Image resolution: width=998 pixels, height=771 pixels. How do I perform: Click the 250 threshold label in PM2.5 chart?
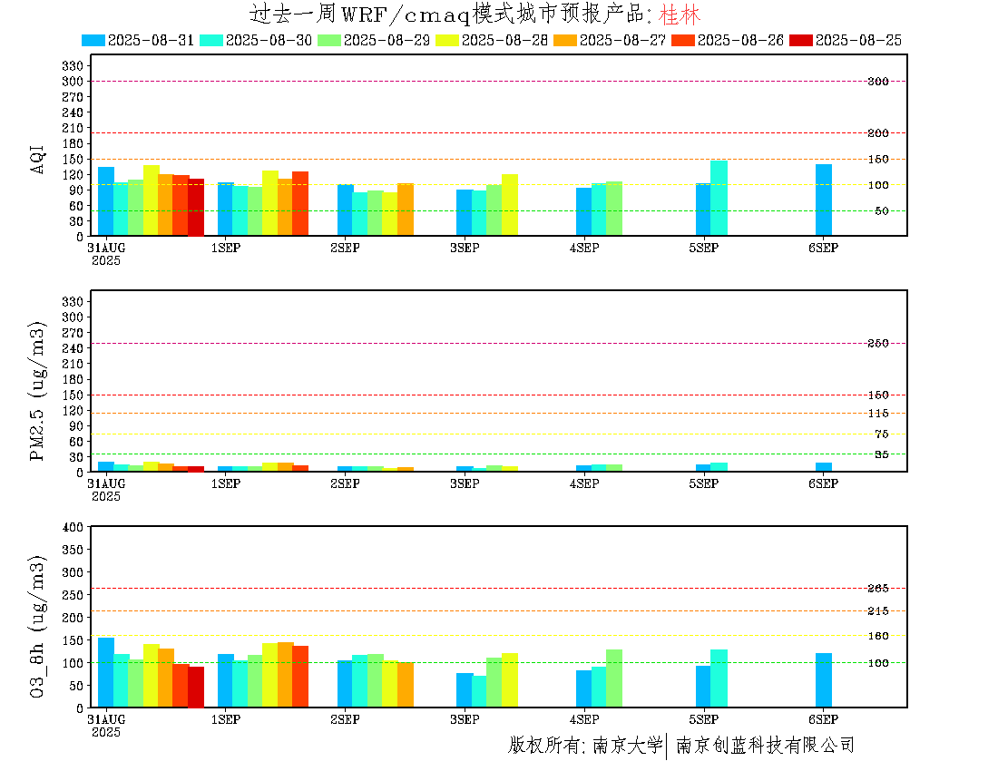(x=878, y=344)
